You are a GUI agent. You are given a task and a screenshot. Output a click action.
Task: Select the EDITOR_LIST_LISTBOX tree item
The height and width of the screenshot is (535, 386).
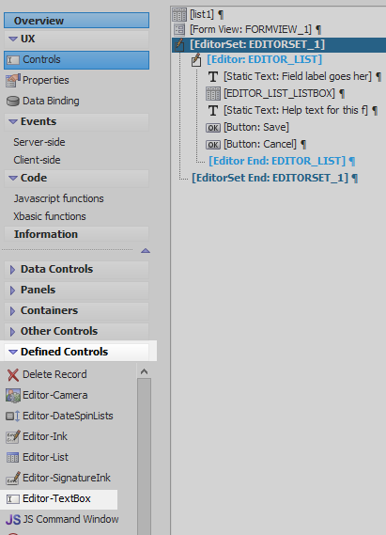point(279,93)
